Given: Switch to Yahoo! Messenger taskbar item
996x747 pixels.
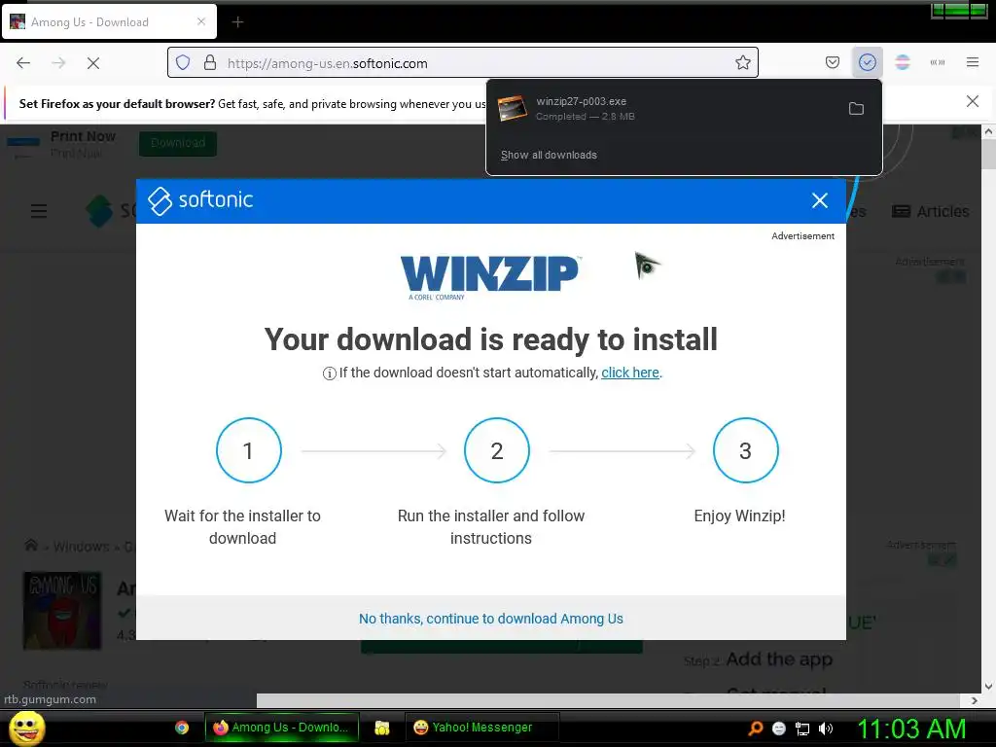Looking at the screenshot, I should pos(482,728).
